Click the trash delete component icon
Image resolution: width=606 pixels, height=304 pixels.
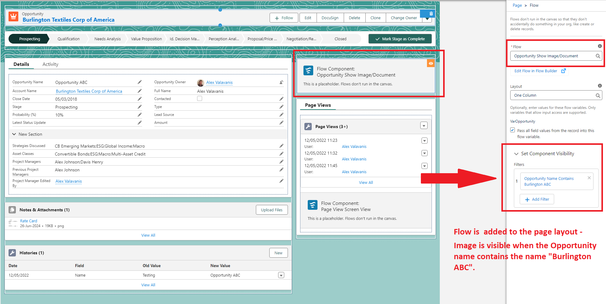coord(431,14)
